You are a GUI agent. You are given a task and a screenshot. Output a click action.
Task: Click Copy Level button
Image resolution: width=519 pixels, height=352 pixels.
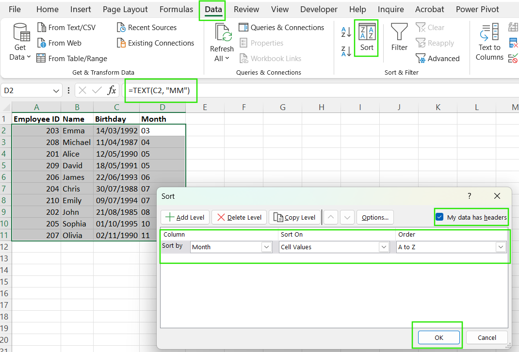pyautogui.click(x=294, y=217)
